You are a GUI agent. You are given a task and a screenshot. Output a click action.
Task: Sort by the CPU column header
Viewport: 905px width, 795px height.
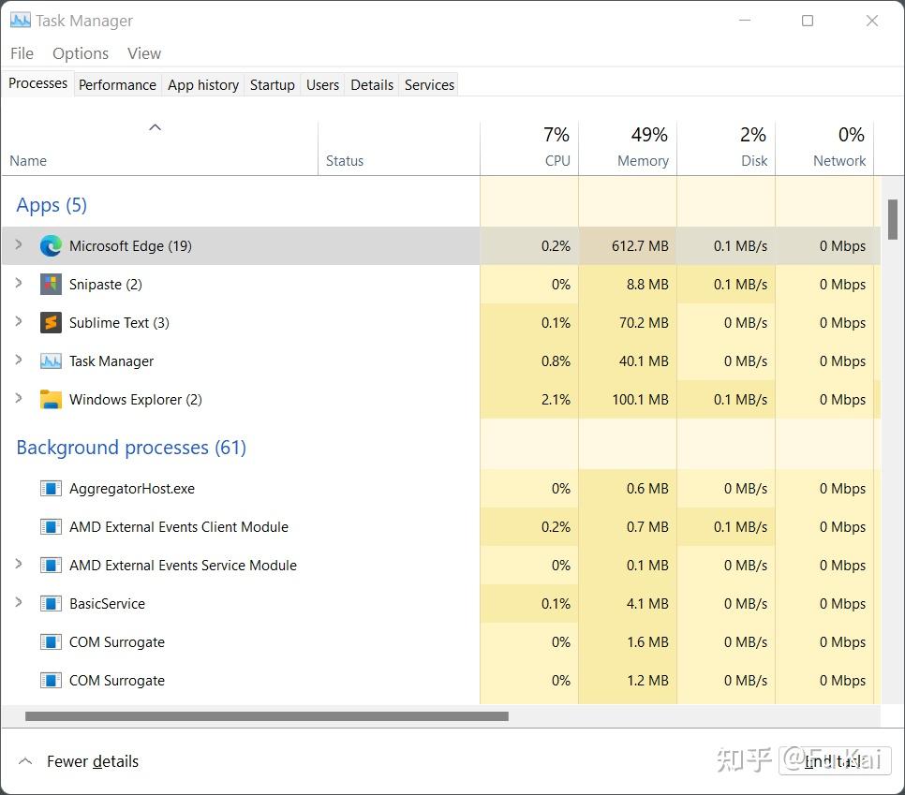(529, 148)
